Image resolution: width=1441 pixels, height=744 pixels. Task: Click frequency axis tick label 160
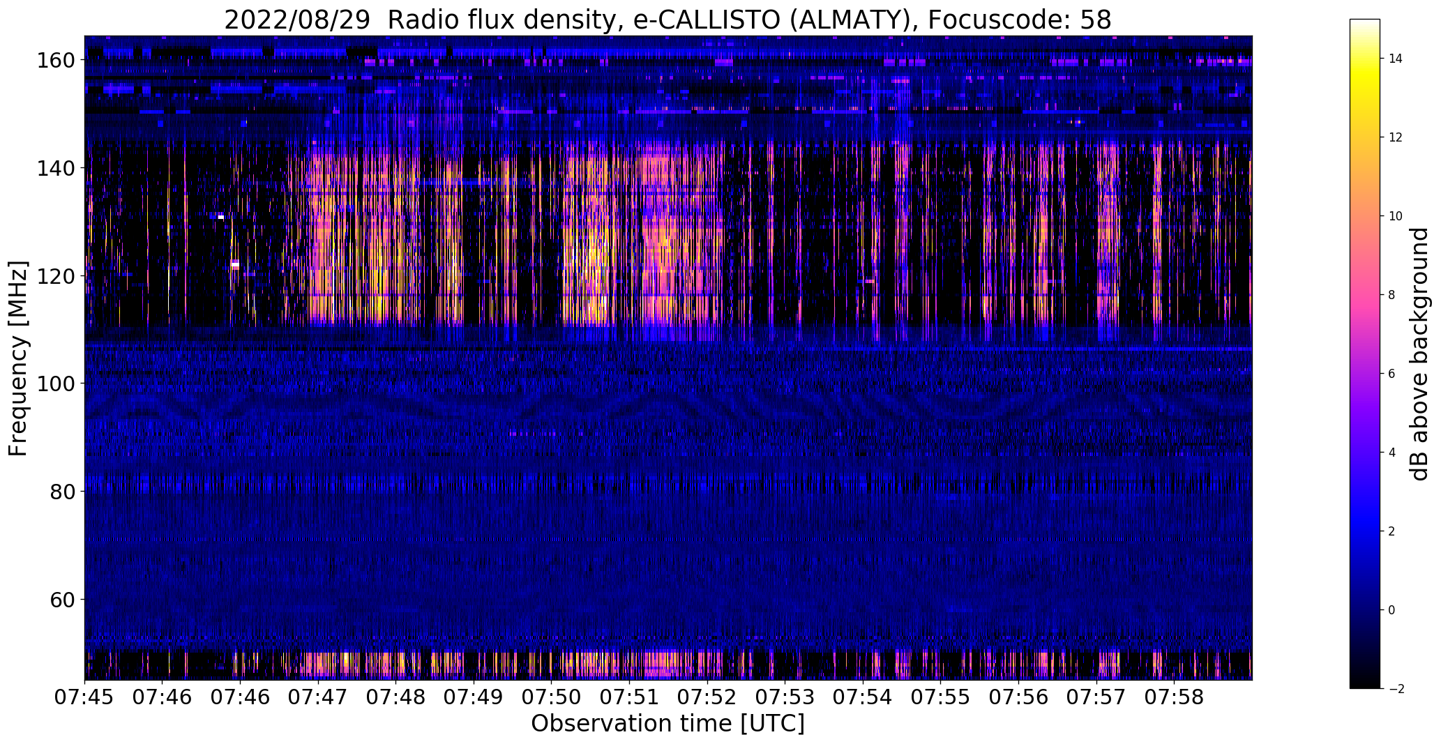pos(56,60)
